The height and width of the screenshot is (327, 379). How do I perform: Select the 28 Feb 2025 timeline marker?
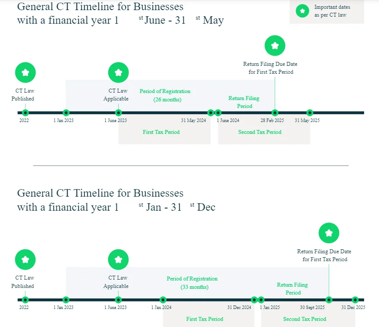point(275,113)
